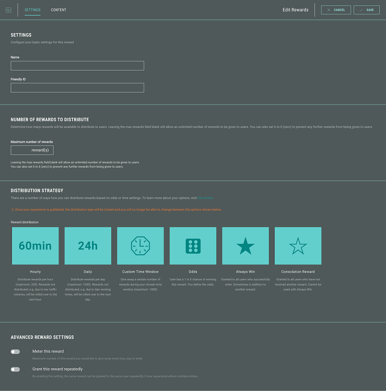The height and width of the screenshot is (391, 386).
Task: Open the Settings tab
Action: 33,10
